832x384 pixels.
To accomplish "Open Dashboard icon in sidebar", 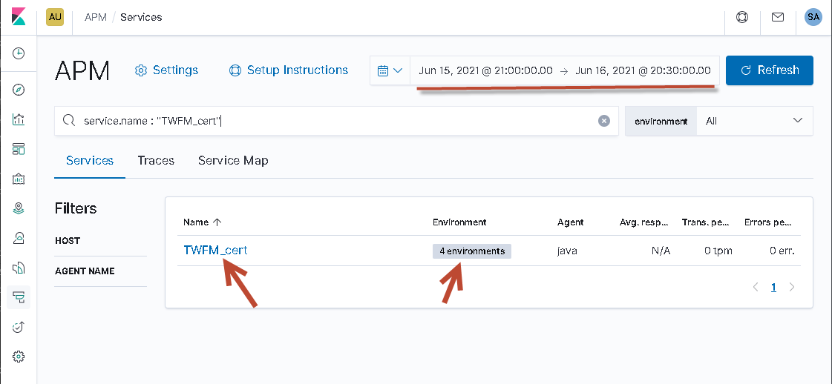I will pyautogui.click(x=19, y=149).
